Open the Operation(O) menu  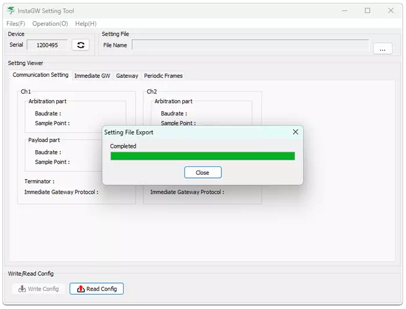pos(50,24)
